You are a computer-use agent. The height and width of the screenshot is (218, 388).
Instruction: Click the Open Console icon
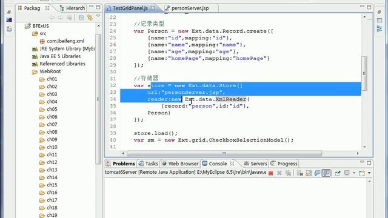[362, 173]
